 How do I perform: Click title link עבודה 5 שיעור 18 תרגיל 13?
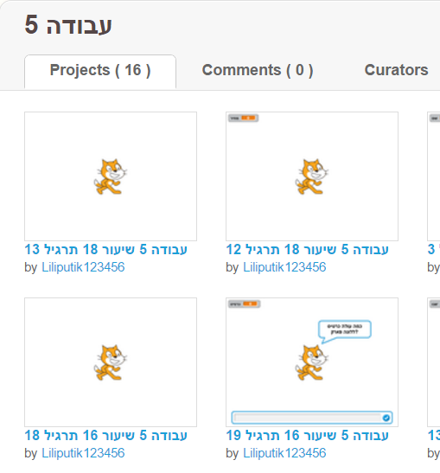tap(105, 250)
